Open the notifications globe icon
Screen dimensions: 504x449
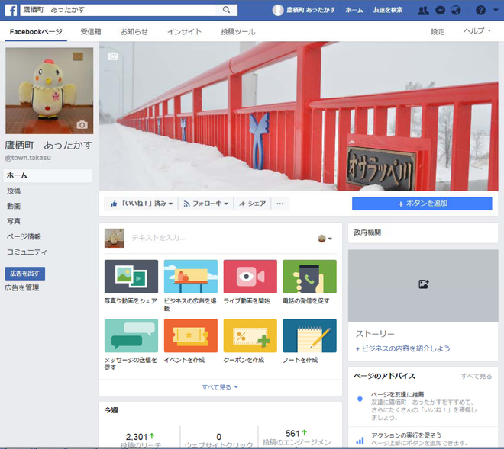(456, 11)
